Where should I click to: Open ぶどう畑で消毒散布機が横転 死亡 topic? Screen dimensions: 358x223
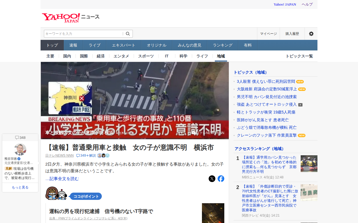pyautogui.click(x=267, y=128)
